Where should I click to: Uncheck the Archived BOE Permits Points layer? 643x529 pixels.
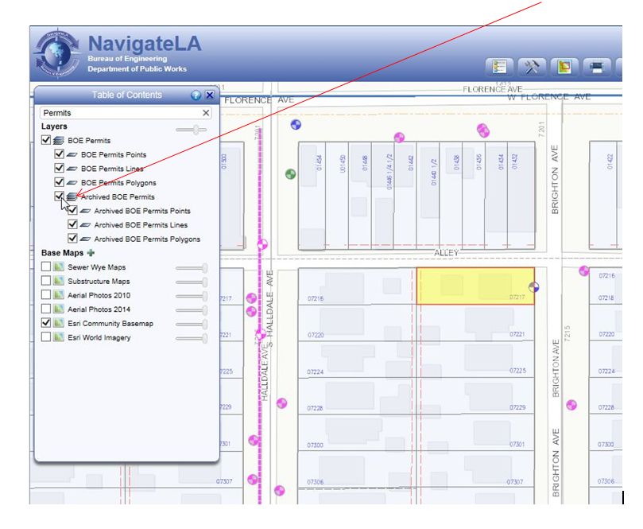(72, 210)
